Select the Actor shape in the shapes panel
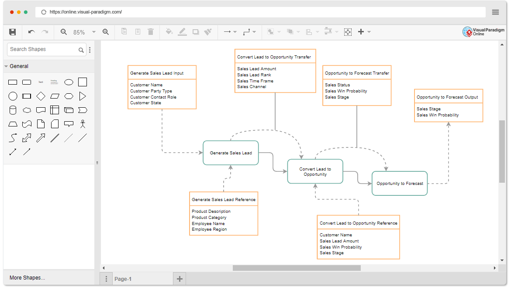511x290 pixels. (x=83, y=123)
